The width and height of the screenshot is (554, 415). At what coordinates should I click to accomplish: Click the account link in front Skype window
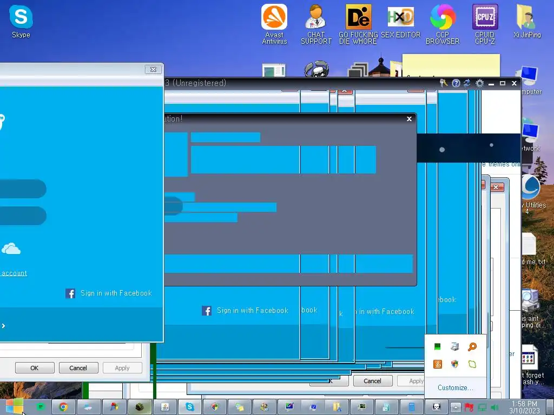tap(14, 273)
